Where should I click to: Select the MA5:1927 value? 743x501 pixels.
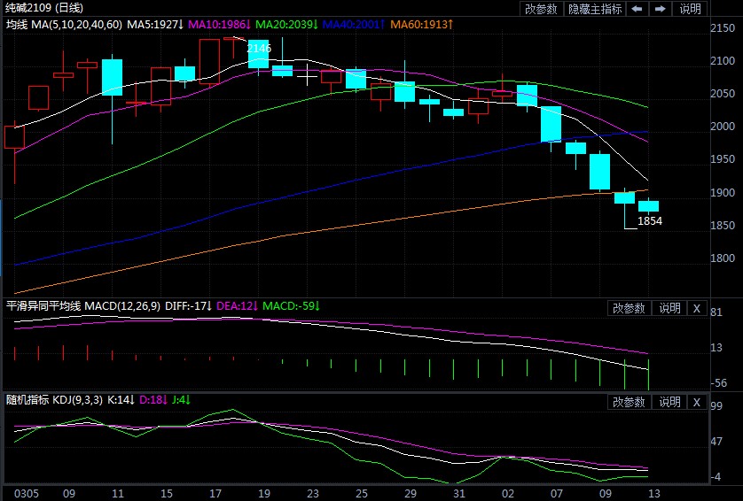click(155, 24)
